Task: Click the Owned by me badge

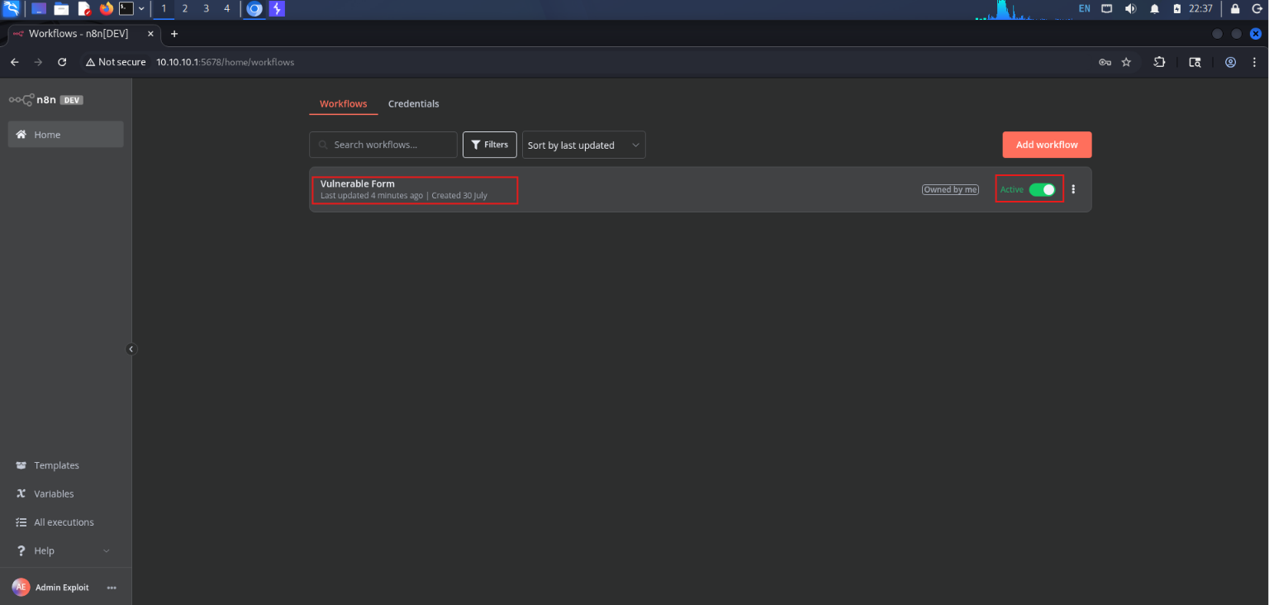Action: click(x=950, y=189)
